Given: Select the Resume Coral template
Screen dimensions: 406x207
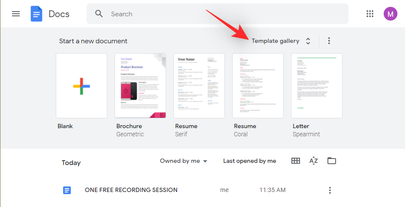Looking at the screenshot, I should pyautogui.click(x=258, y=86).
